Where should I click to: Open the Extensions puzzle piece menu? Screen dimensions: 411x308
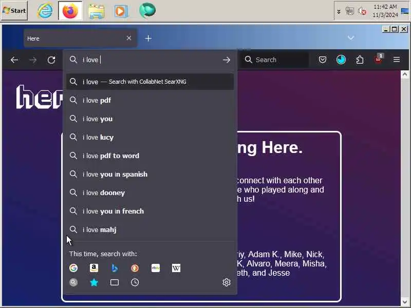tap(360, 60)
